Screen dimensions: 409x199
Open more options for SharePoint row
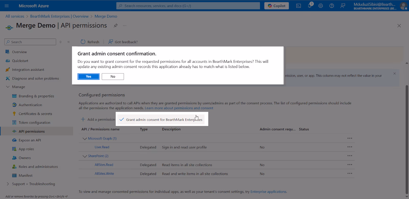point(350,156)
